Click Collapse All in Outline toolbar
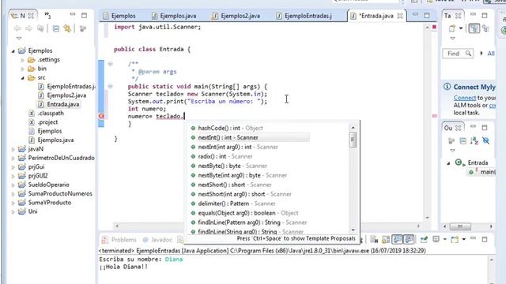506x284 pixels. (x=463, y=140)
